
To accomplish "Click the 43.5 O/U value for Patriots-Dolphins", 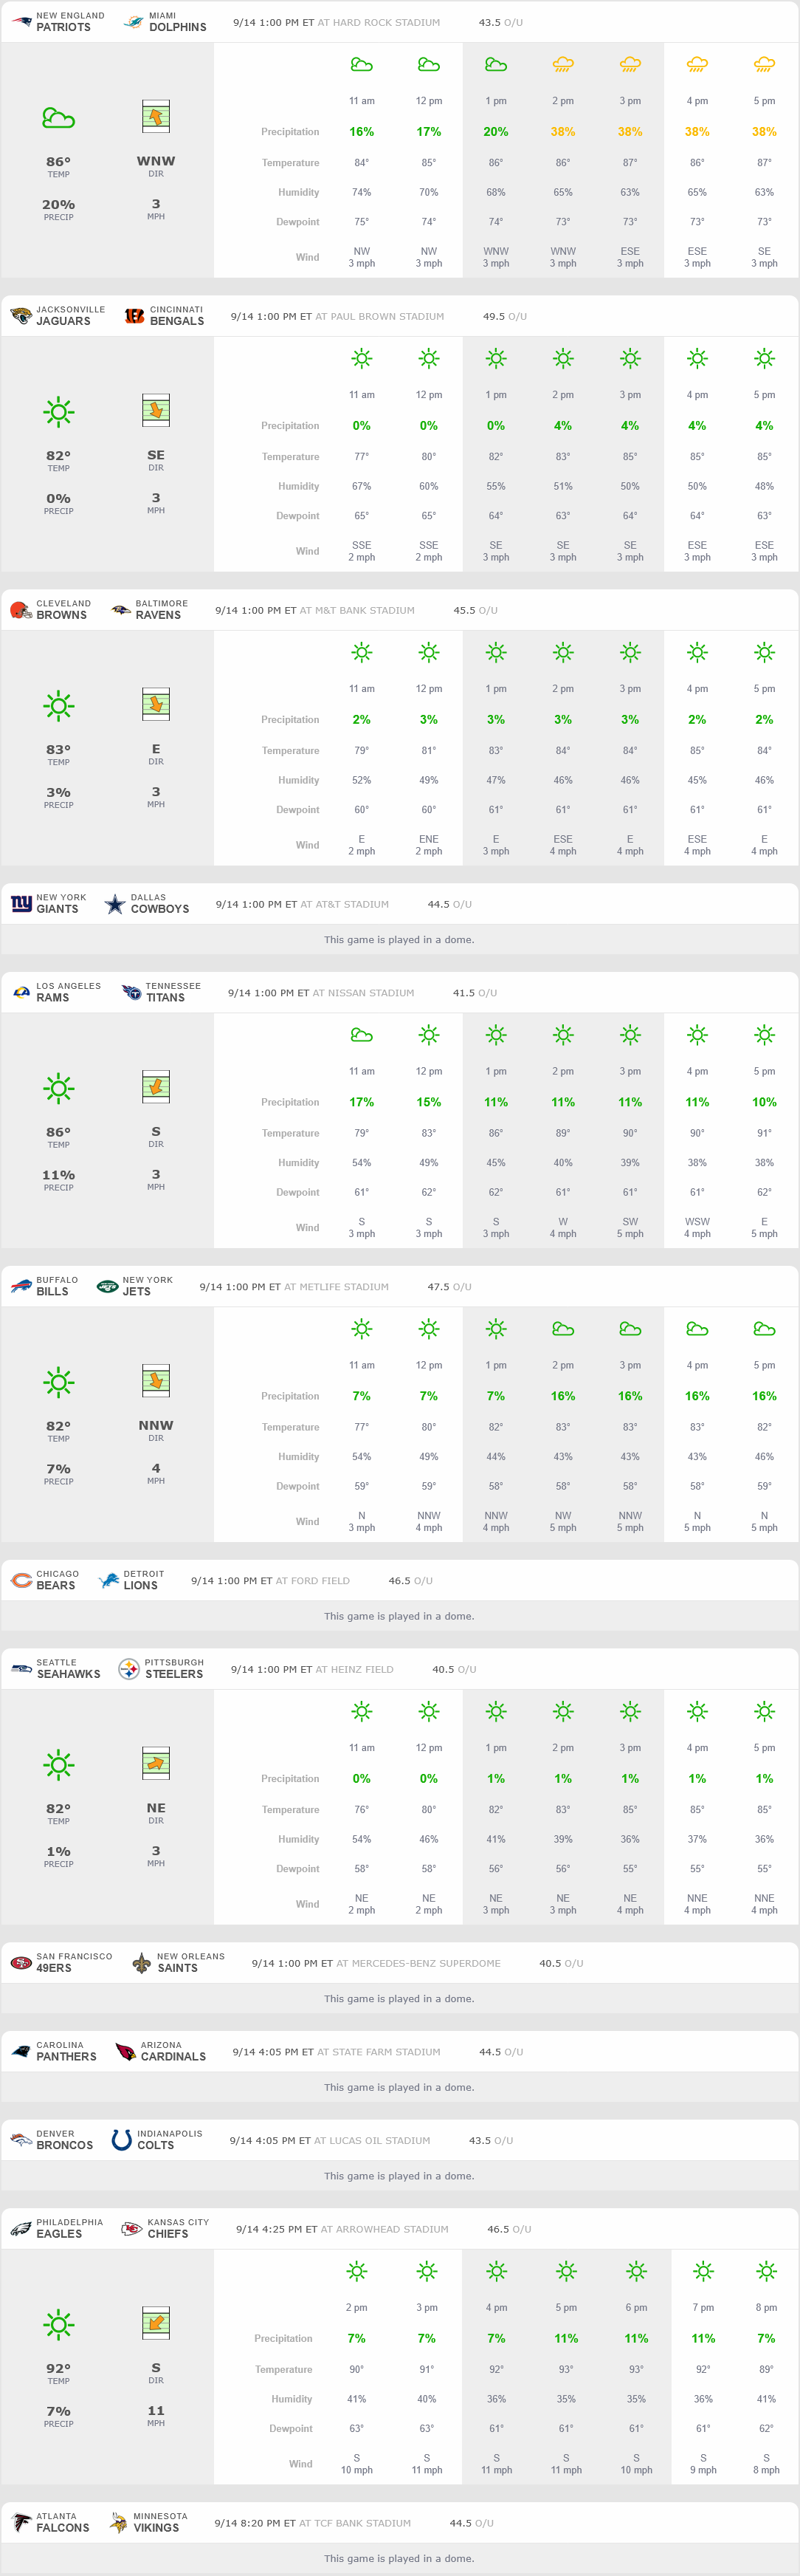I will [500, 22].
